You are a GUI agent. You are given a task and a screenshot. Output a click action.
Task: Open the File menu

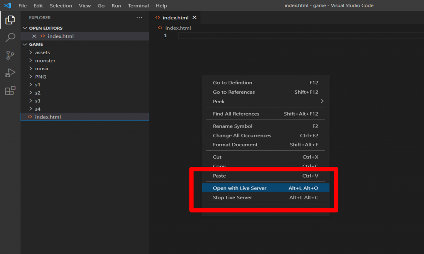click(x=22, y=6)
